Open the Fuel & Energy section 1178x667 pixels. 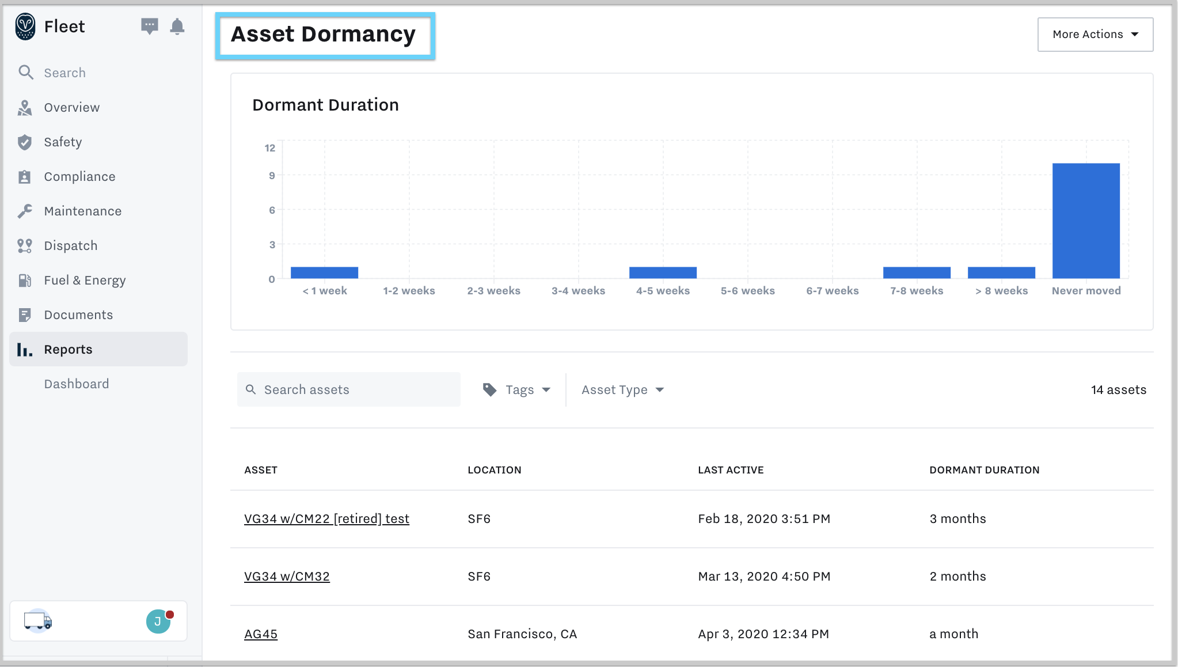click(85, 281)
